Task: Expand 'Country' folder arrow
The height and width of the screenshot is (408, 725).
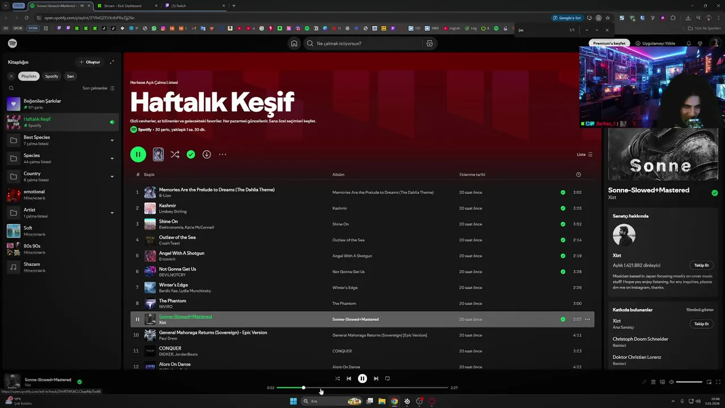Action: click(x=112, y=177)
